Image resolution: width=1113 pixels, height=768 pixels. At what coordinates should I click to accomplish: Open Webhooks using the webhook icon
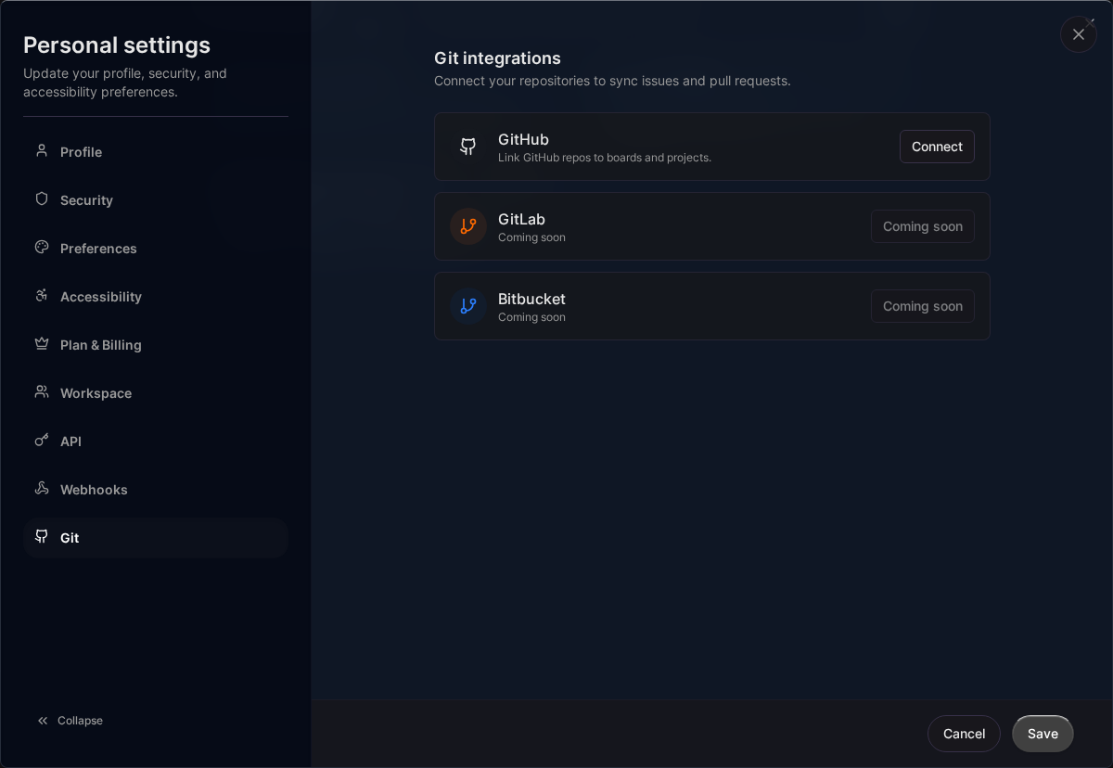coord(41,489)
